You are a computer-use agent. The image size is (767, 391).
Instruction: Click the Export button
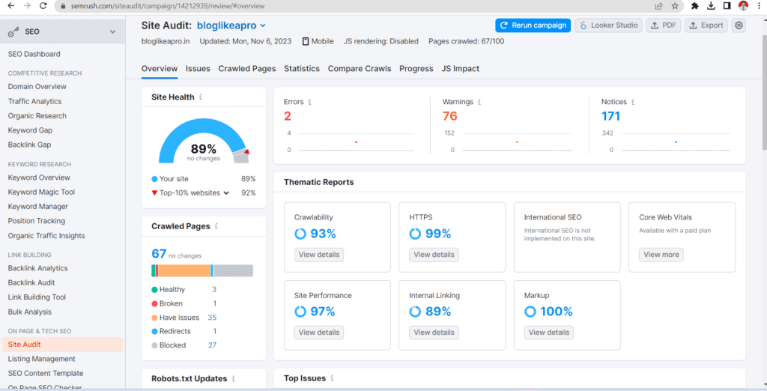[x=706, y=25]
